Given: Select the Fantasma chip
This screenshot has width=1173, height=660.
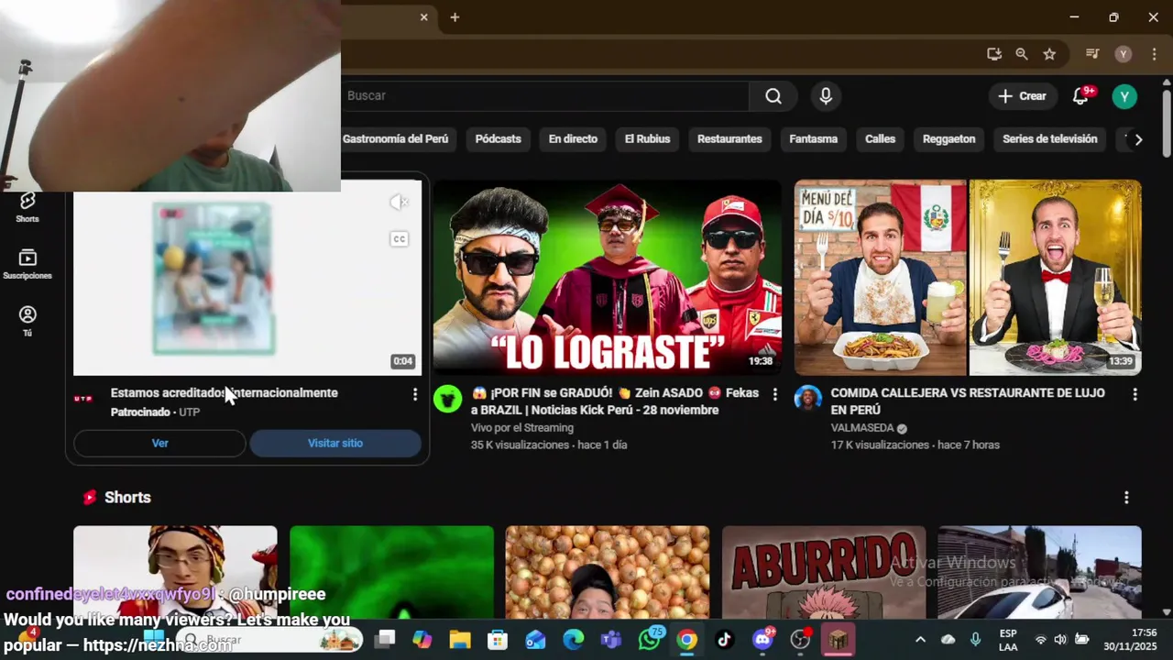Looking at the screenshot, I should tap(814, 139).
